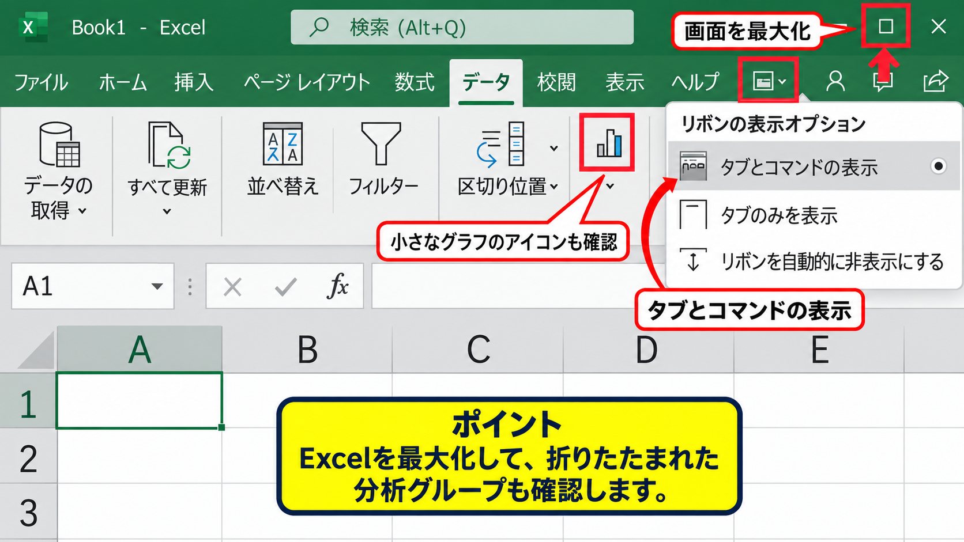Switch to the 挿入 tab
Viewport: 964px width, 542px height.
pos(194,82)
